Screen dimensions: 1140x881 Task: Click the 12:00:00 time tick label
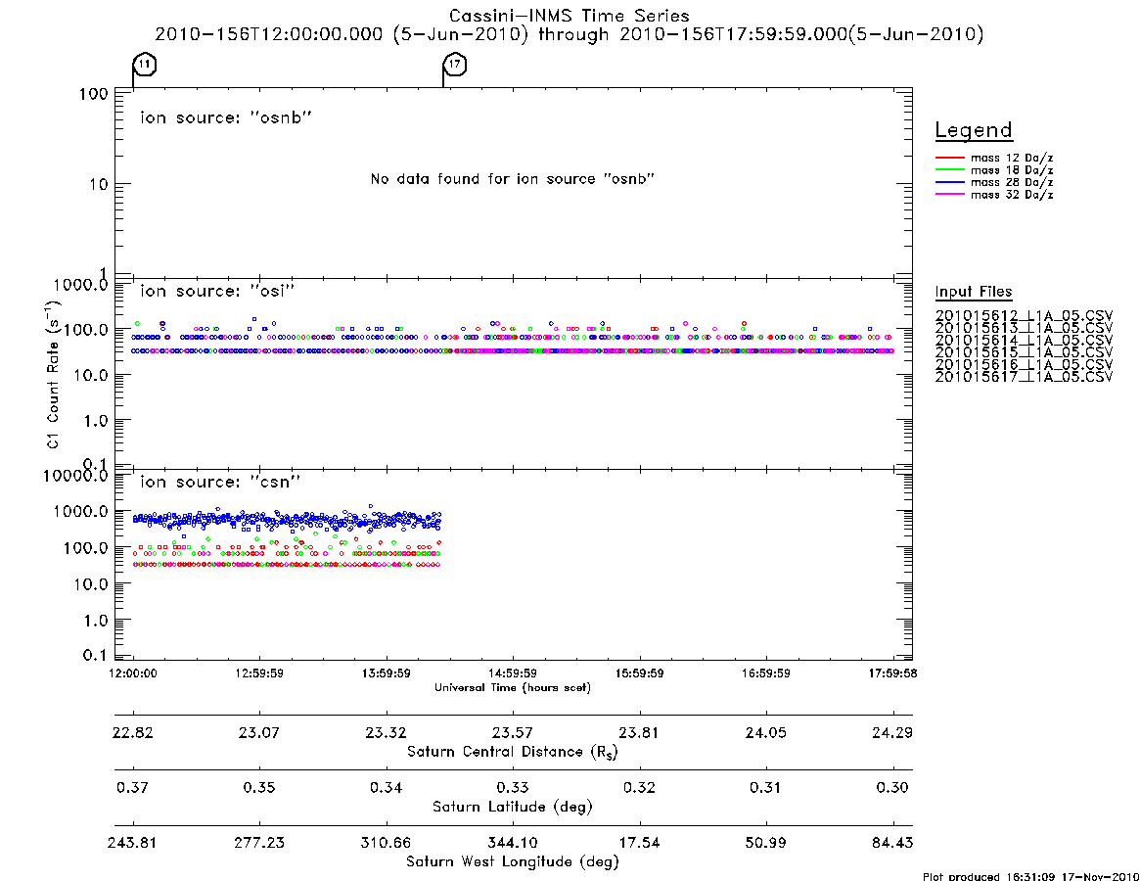[133, 673]
